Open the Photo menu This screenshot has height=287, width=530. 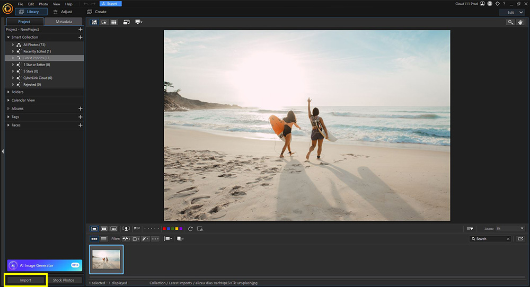[43, 4]
